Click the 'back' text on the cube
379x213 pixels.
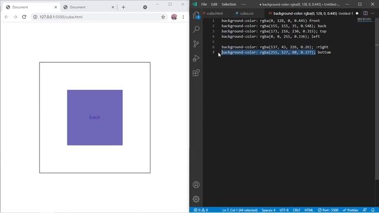click(x=95, y=117)
